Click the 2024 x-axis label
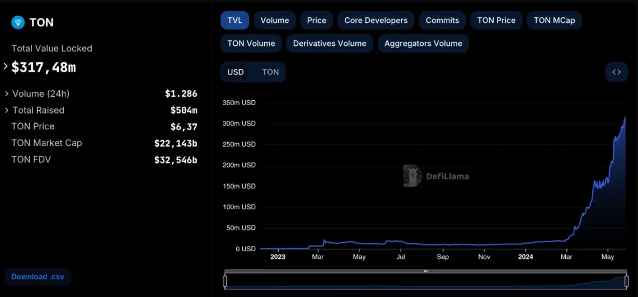Image resolution: width=638 pixels, height=297 pixels. pyautogui.click(x=525, y=257)
